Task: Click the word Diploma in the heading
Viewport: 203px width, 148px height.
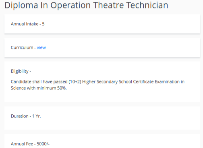Action: (21, 5)
